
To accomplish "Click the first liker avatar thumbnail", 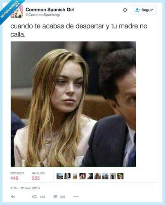I will tap(60, 176).
